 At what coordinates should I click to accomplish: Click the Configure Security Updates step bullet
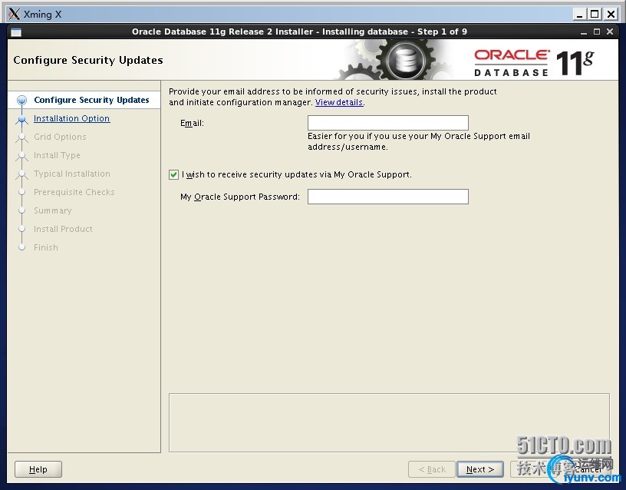tap(22, 100)
